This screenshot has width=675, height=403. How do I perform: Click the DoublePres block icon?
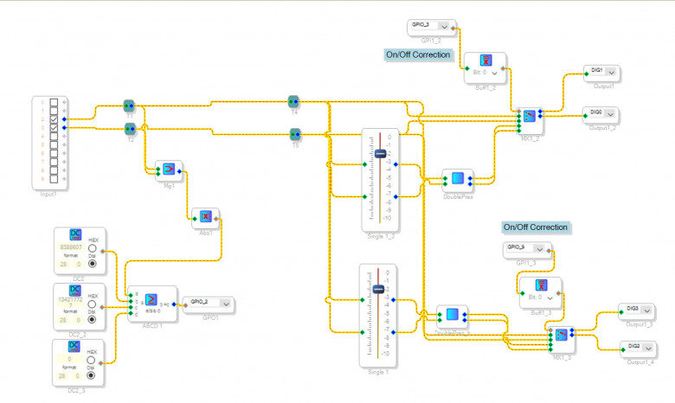click(x=458, y=178)
